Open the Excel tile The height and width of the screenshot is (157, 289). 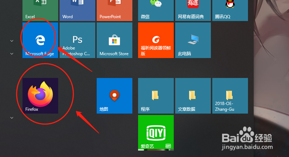click(x=40, y=10)
